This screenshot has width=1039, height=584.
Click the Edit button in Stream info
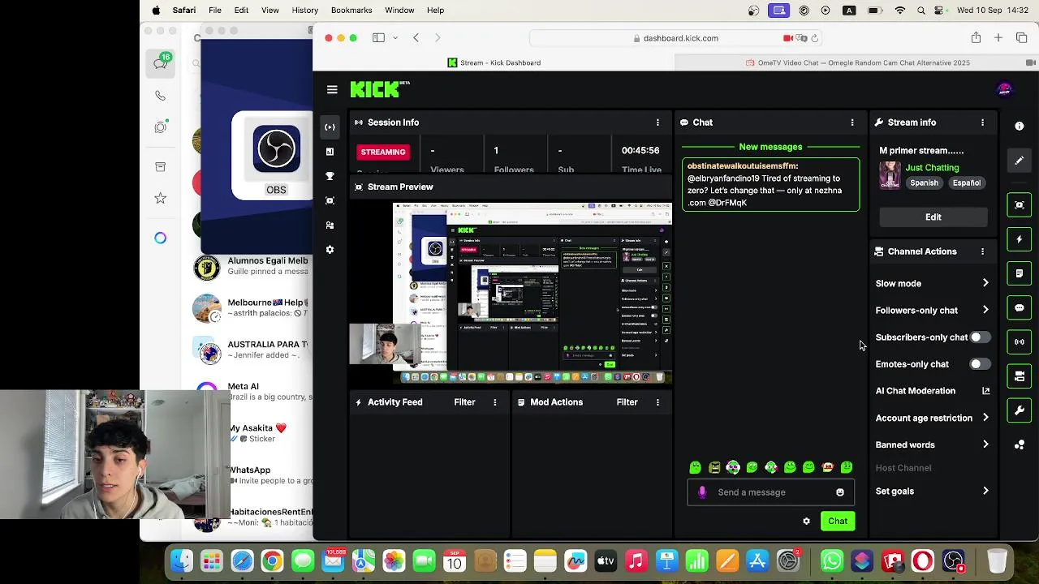tap(933, 217)
